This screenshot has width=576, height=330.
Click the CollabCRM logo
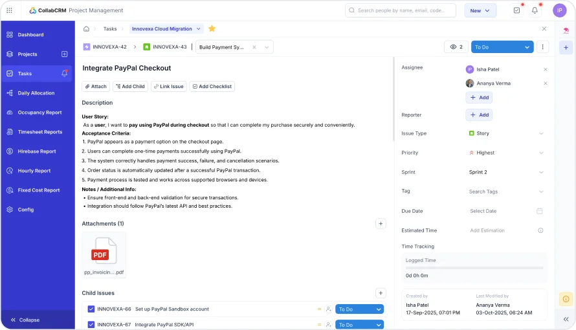(48, 10)
